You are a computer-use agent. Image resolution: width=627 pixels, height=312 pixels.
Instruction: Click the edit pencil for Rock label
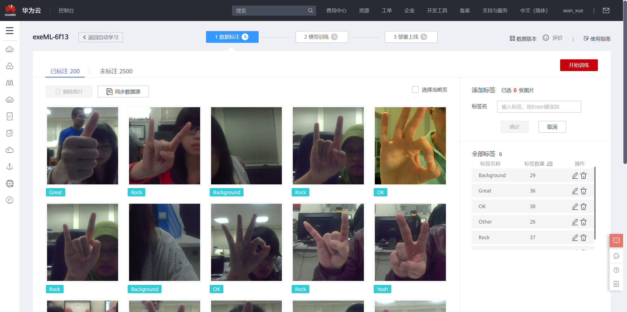point(575,238)
